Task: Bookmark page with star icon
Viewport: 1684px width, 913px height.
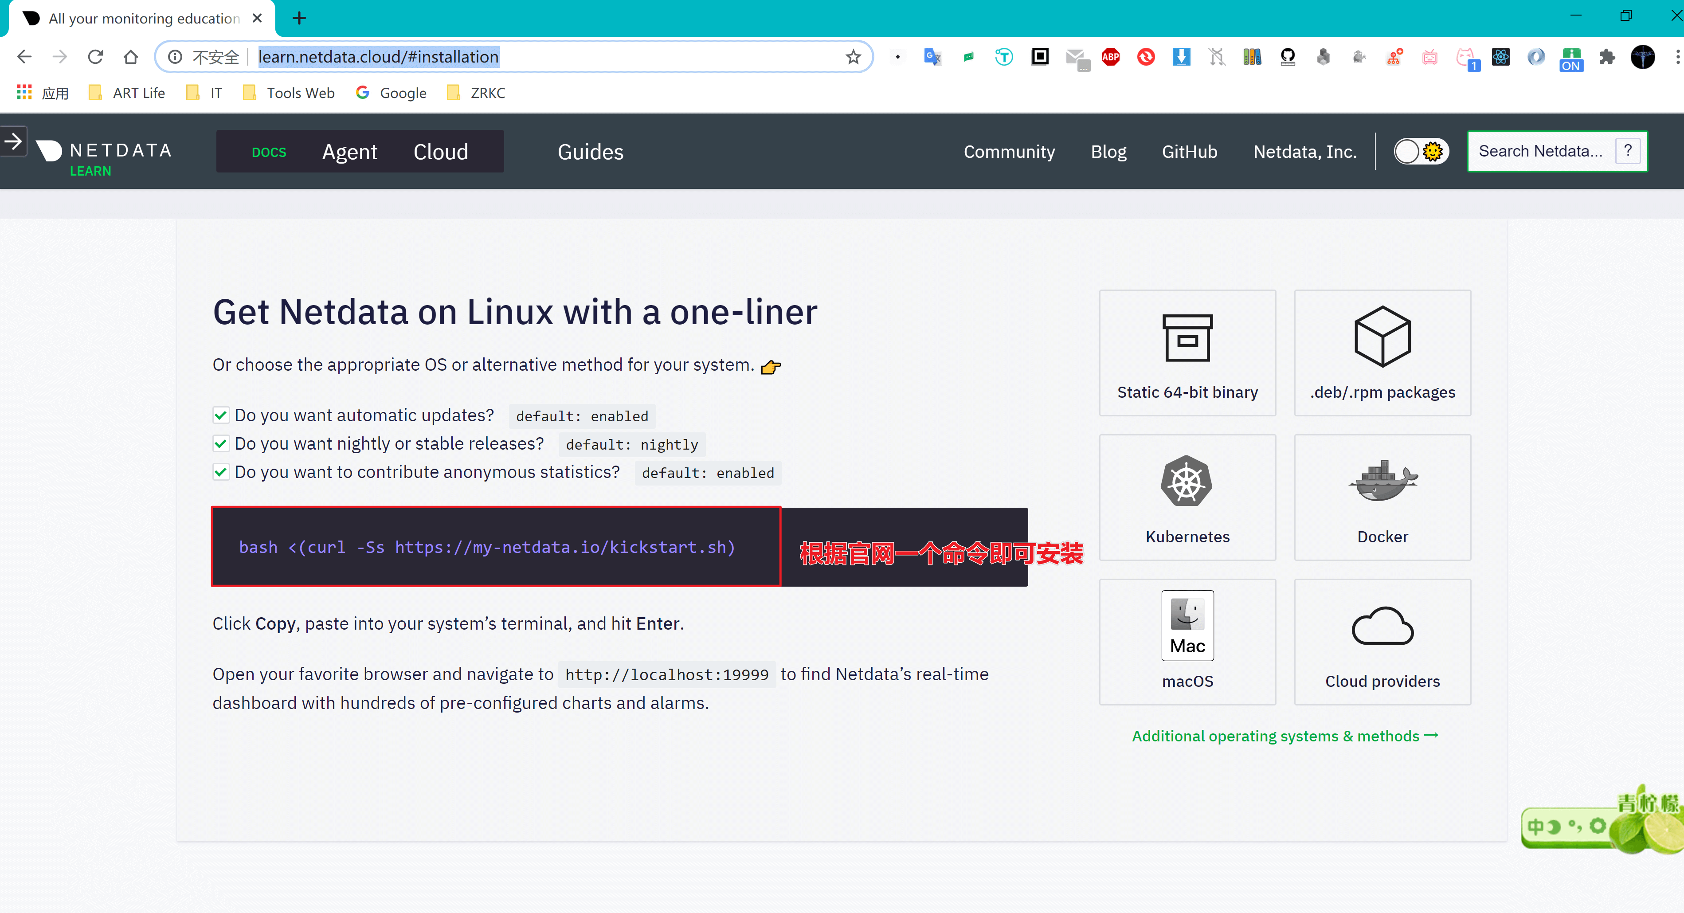Action: pos(853,57)
